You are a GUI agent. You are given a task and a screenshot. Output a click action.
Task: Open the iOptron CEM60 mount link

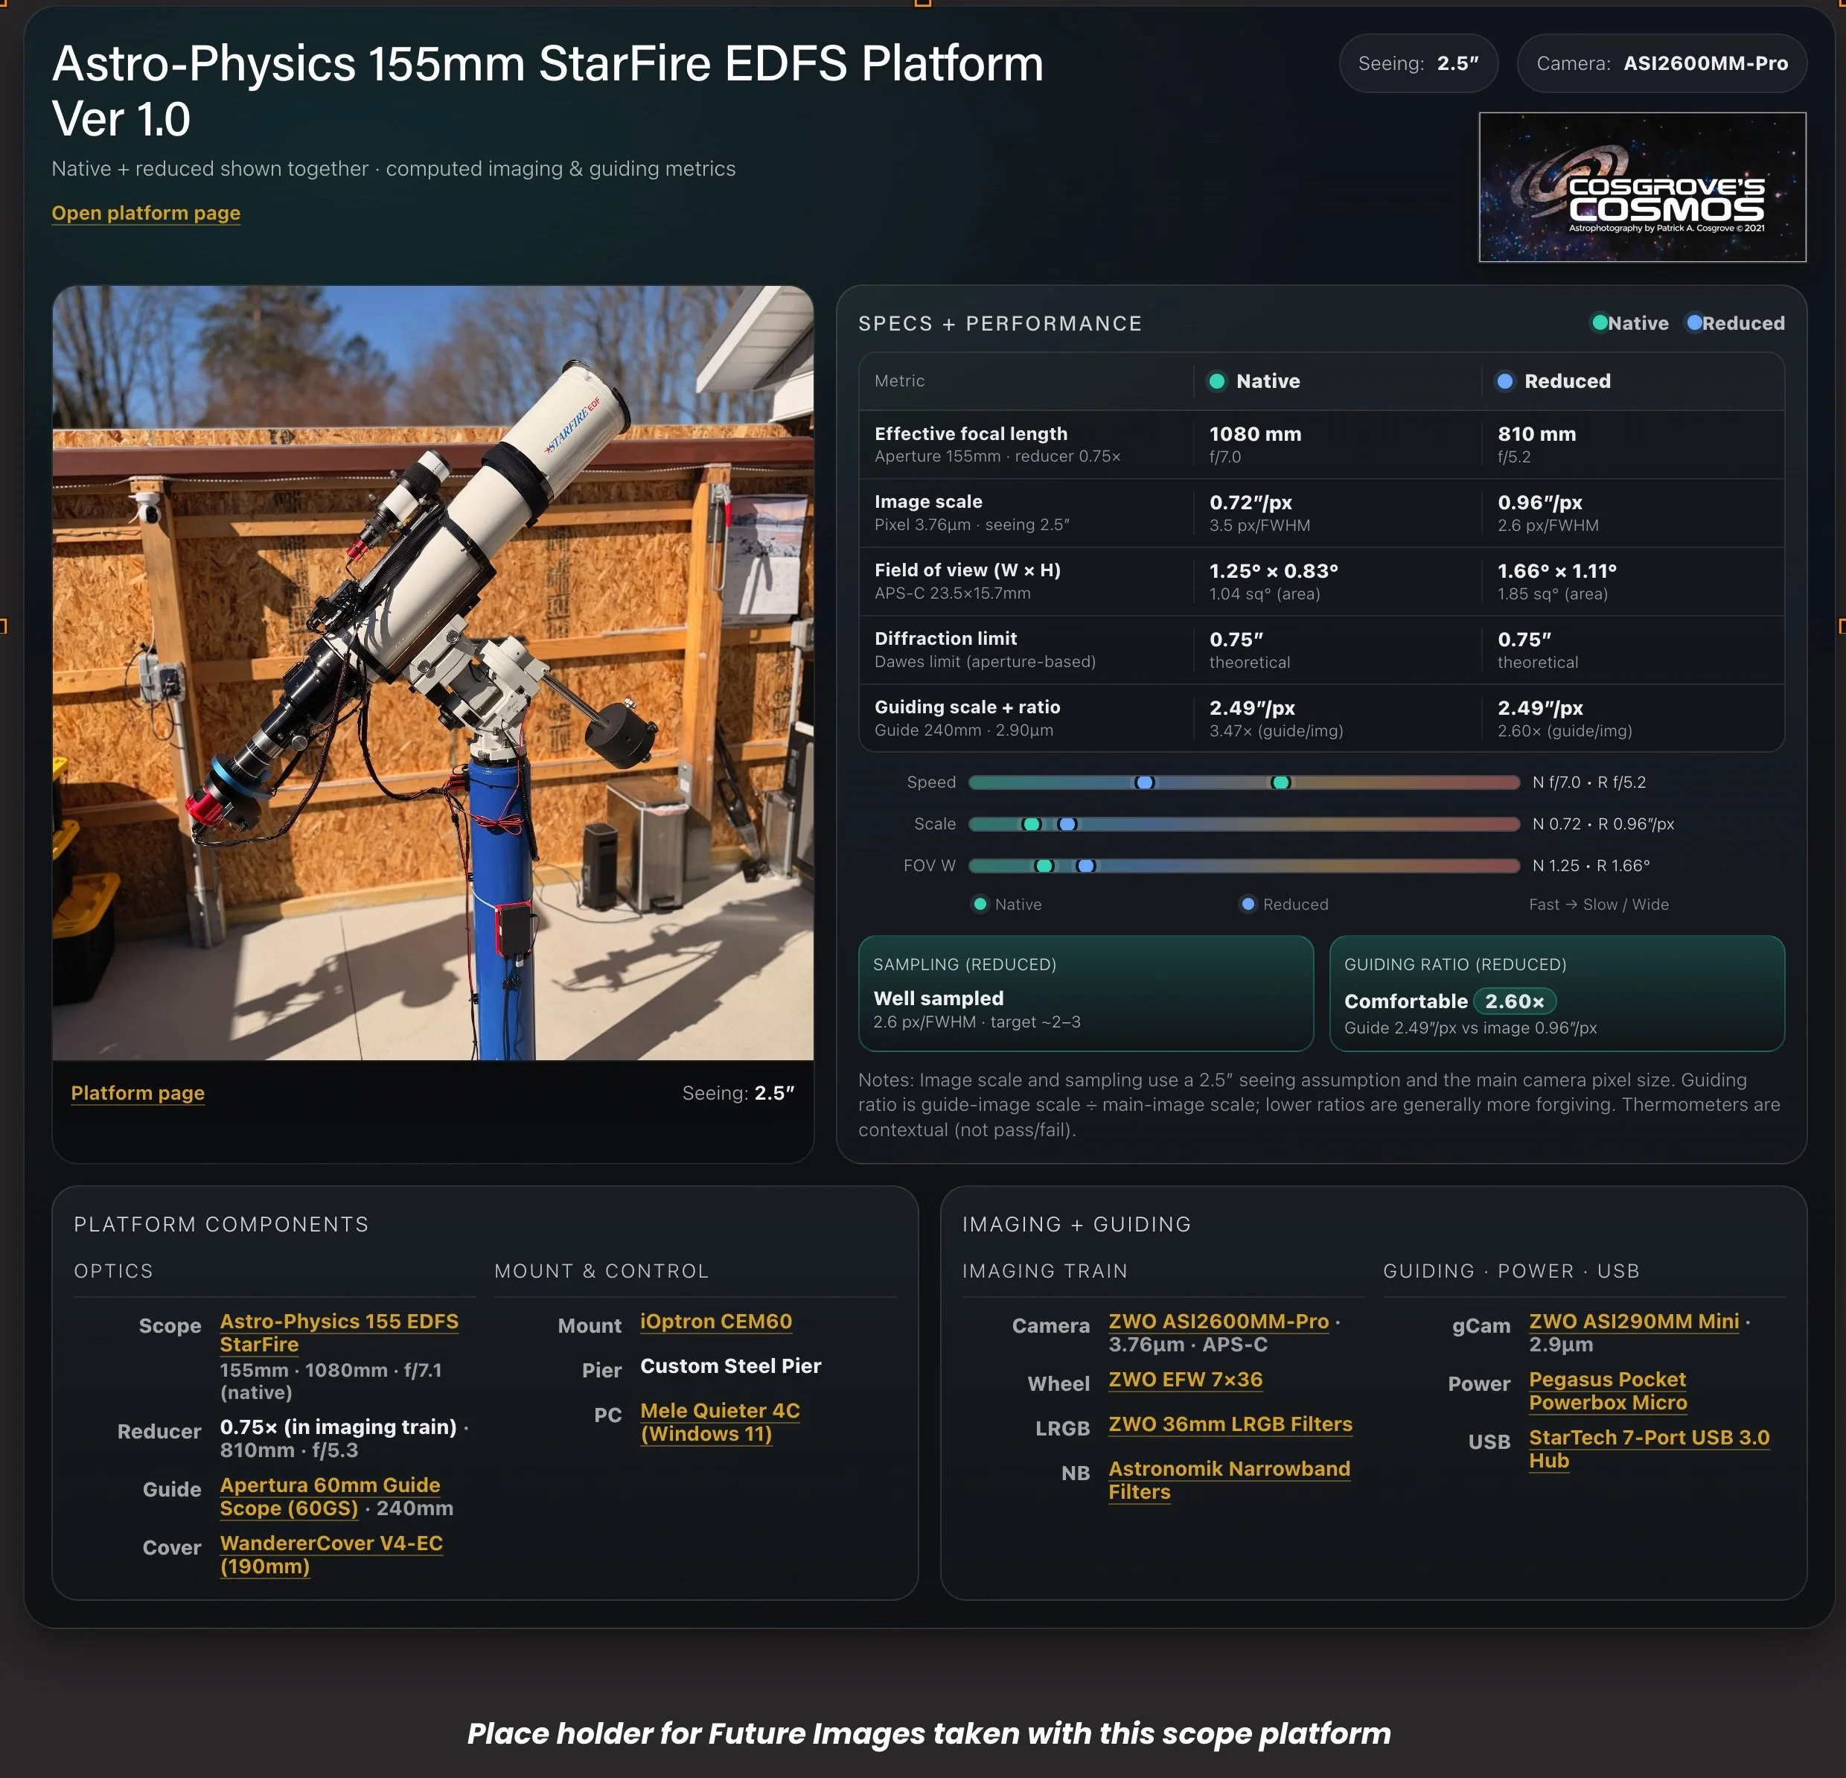point(716,1322)
